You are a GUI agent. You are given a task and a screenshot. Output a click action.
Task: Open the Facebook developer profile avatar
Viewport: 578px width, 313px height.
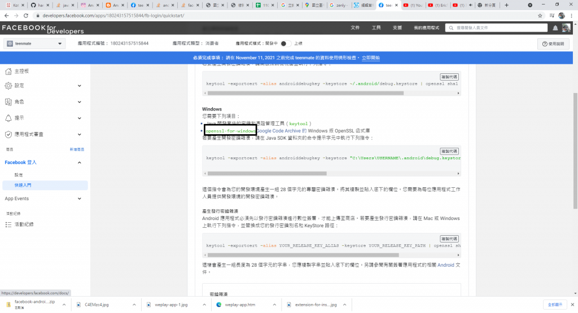[566, 28]
